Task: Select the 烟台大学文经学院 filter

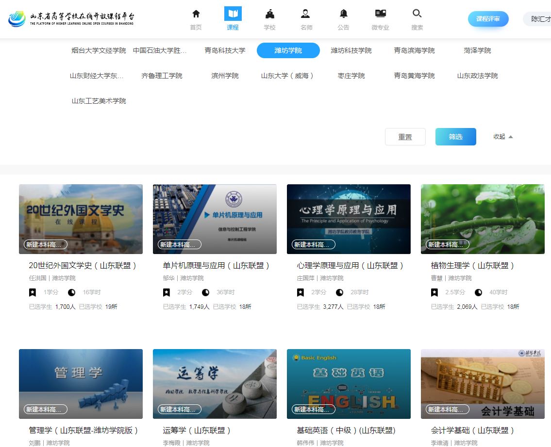Action: coord(99,50)
